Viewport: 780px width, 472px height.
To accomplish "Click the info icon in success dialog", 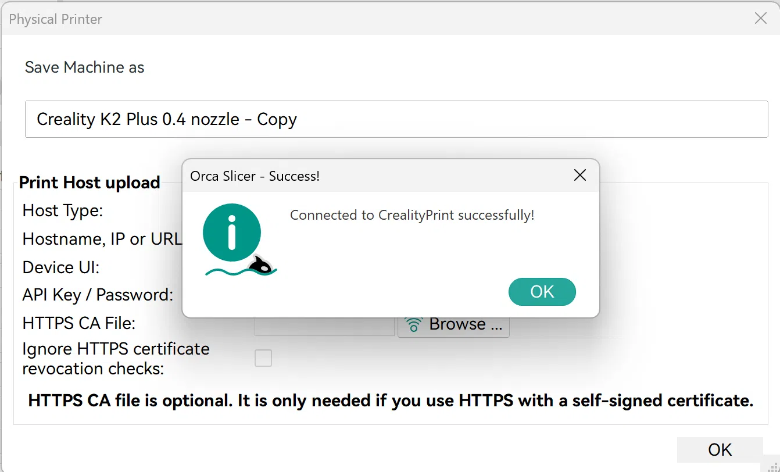I will [232, 233].
